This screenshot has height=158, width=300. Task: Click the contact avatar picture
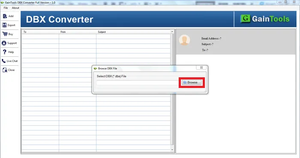[x=184, y=40]
